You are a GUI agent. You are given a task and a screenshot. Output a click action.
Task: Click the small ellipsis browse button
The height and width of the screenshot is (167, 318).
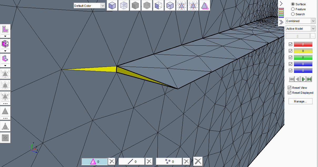[313, 36]
